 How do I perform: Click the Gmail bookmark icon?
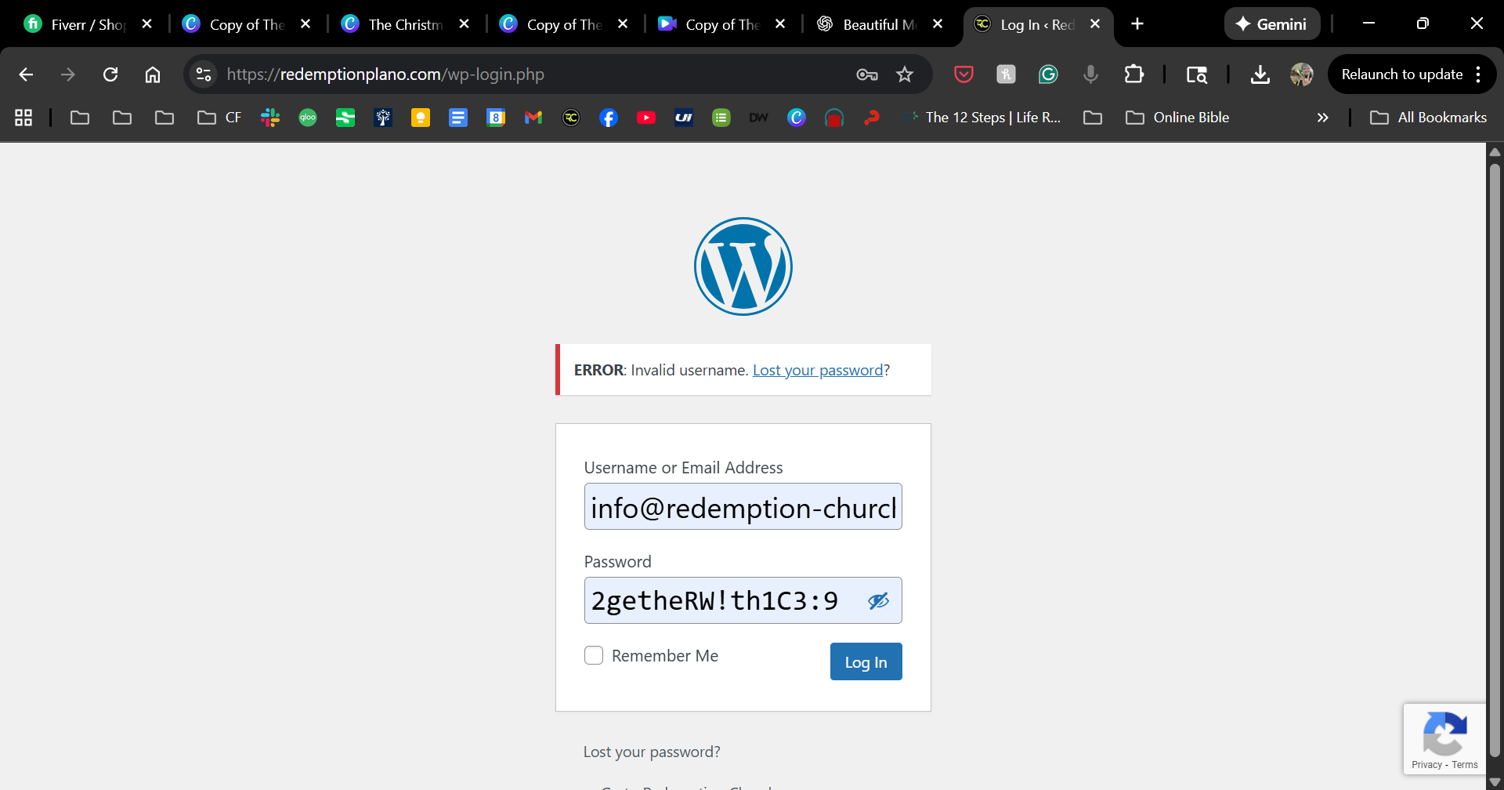tap(533, 118)
